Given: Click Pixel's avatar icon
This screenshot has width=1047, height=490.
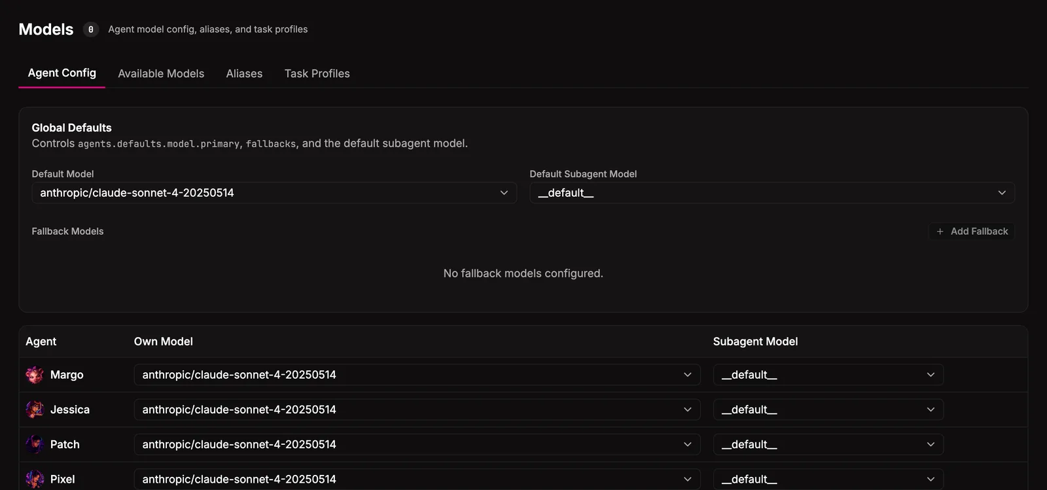Looking at the screenshot, I should click(x=35, y=479).
